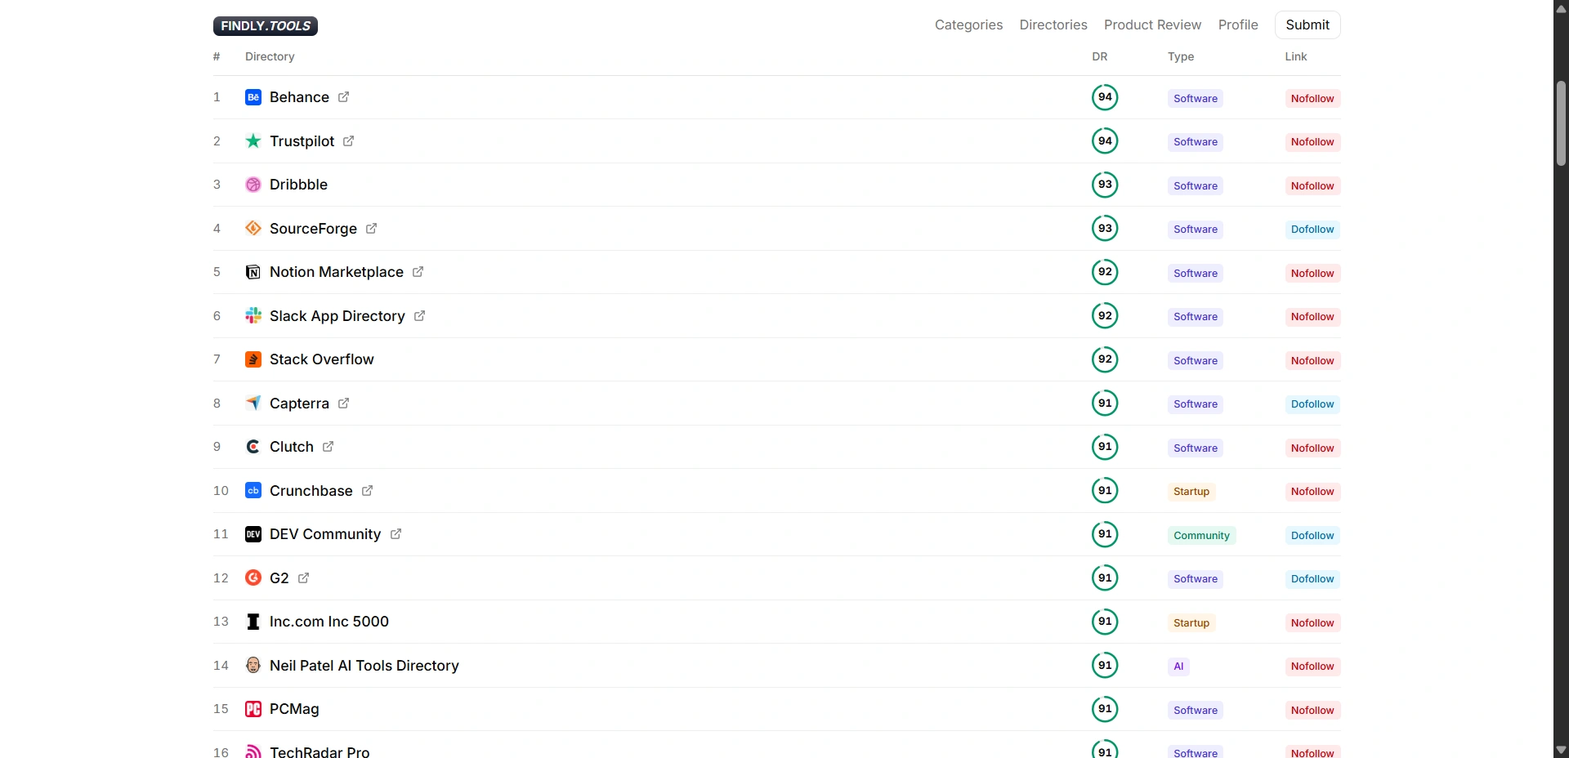Click the Dribbble logo icon

coord(253,185)
